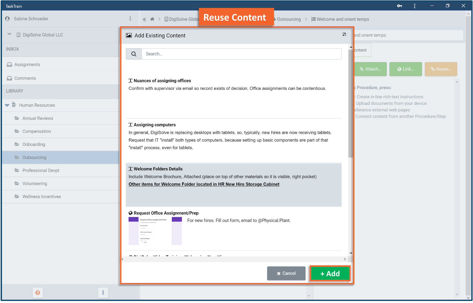Collapse the sidebar with double-chevron icon
Viewport: 473px width, 303px height.
point(144,19)
